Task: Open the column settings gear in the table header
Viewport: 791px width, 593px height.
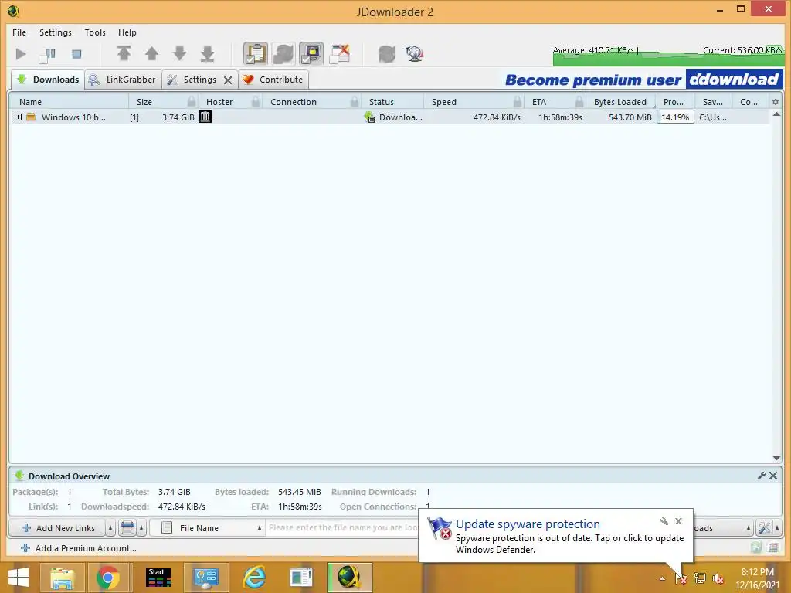Action: pos(776,102)
